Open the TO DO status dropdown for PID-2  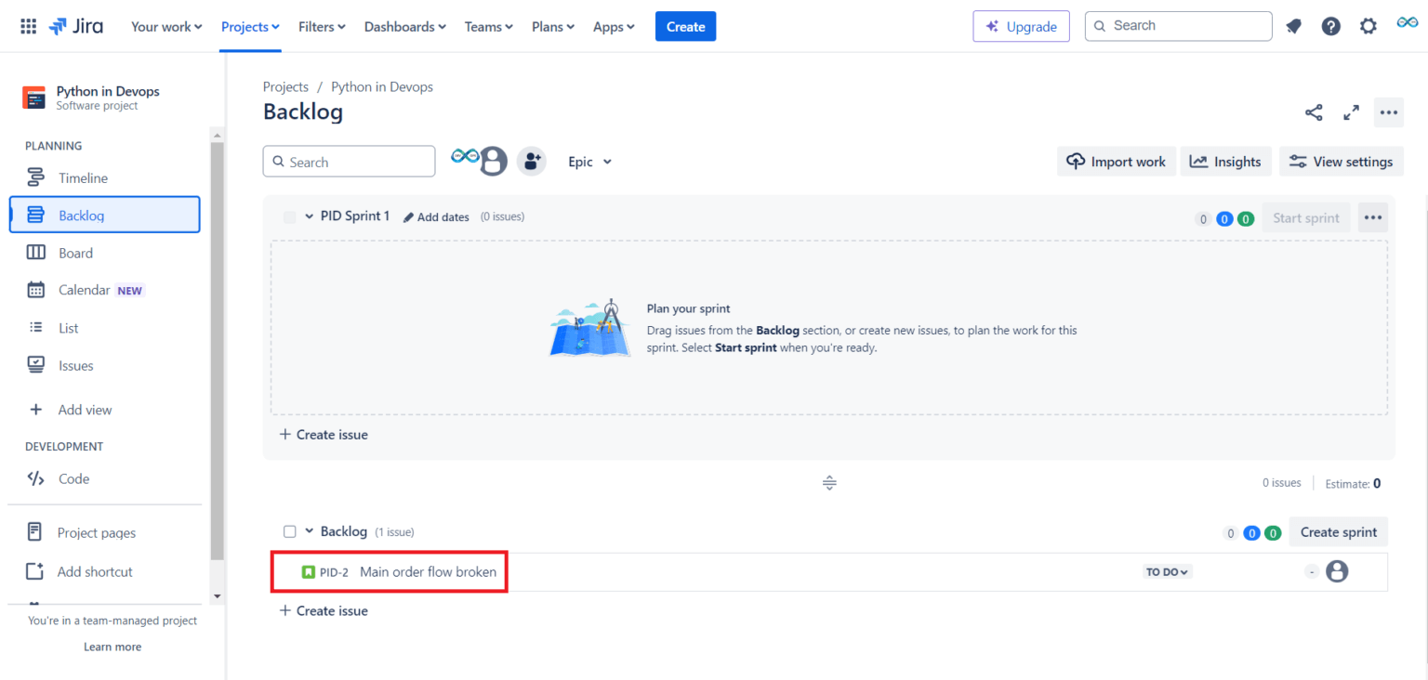(x=1167, y=571)
